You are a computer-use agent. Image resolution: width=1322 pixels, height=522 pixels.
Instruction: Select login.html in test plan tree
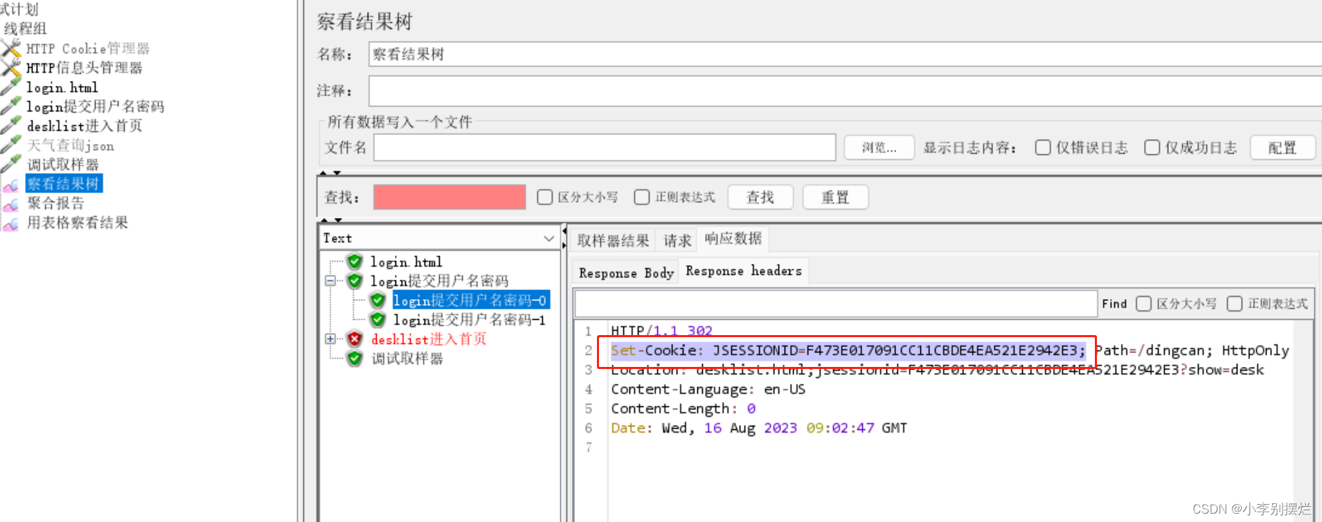tap(62, 87)
